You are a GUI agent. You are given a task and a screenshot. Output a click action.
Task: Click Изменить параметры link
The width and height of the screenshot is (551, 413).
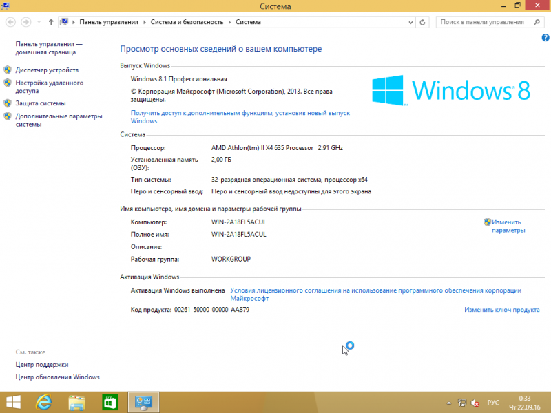coord(508,226)
